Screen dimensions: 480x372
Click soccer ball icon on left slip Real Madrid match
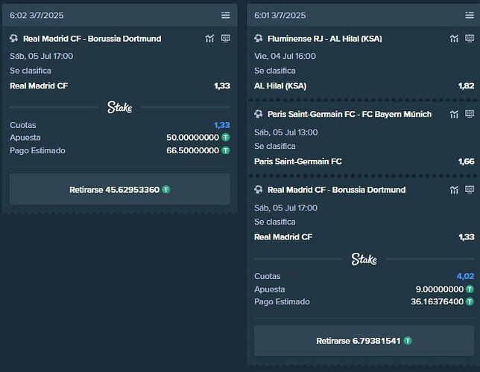coord(13,38)
